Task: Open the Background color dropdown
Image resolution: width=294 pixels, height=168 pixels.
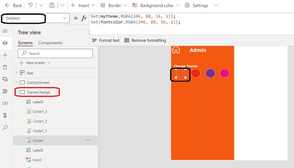Action: pyautogui.click(x=156, y=5)
